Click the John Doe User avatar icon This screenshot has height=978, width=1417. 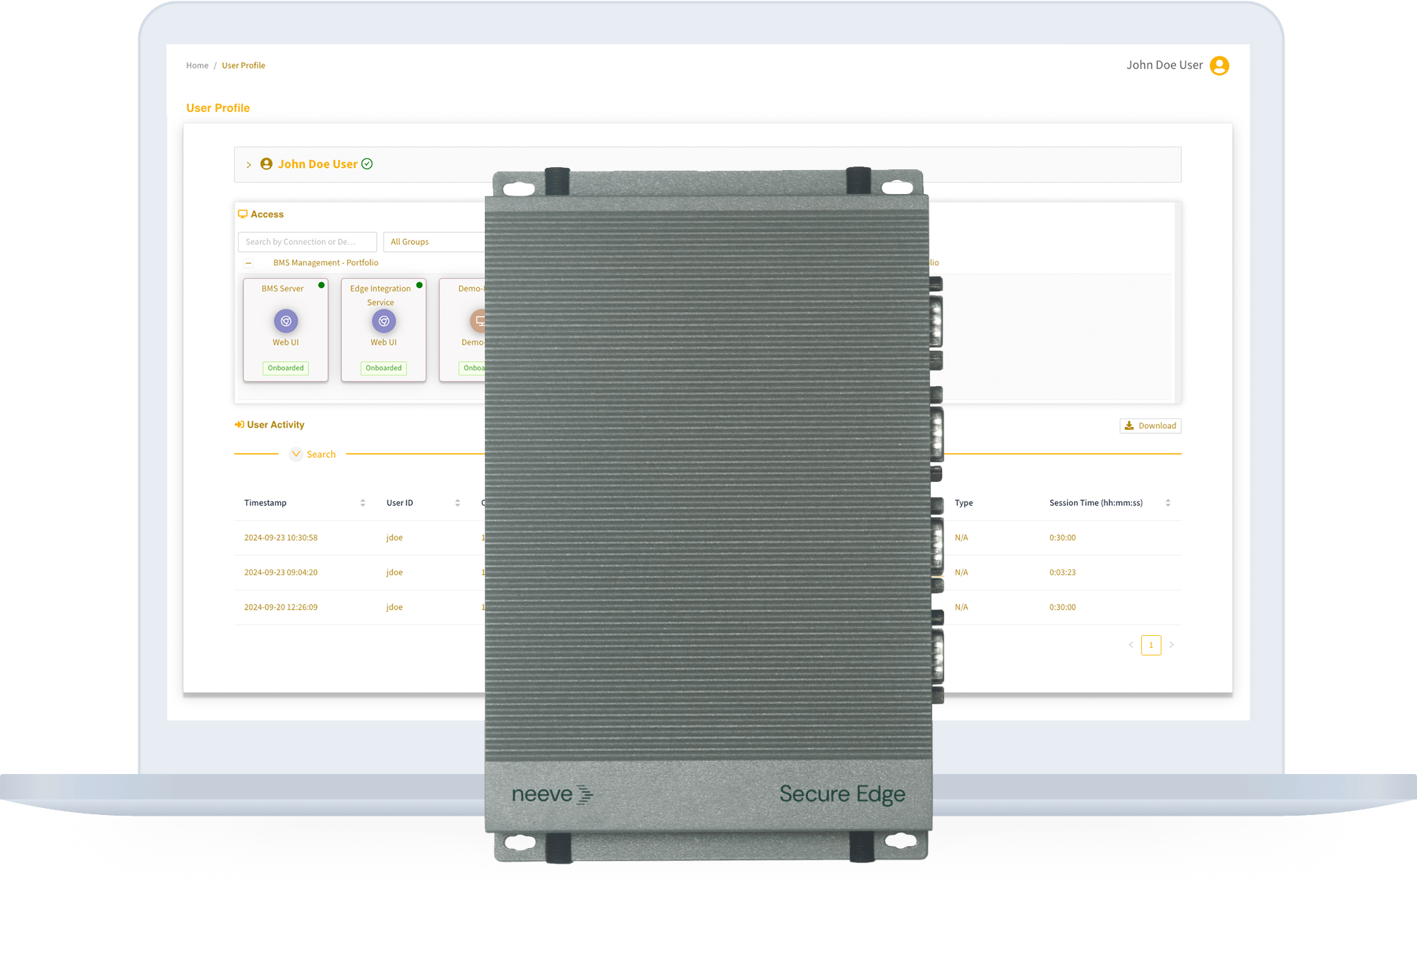(x=1219, y=66)
